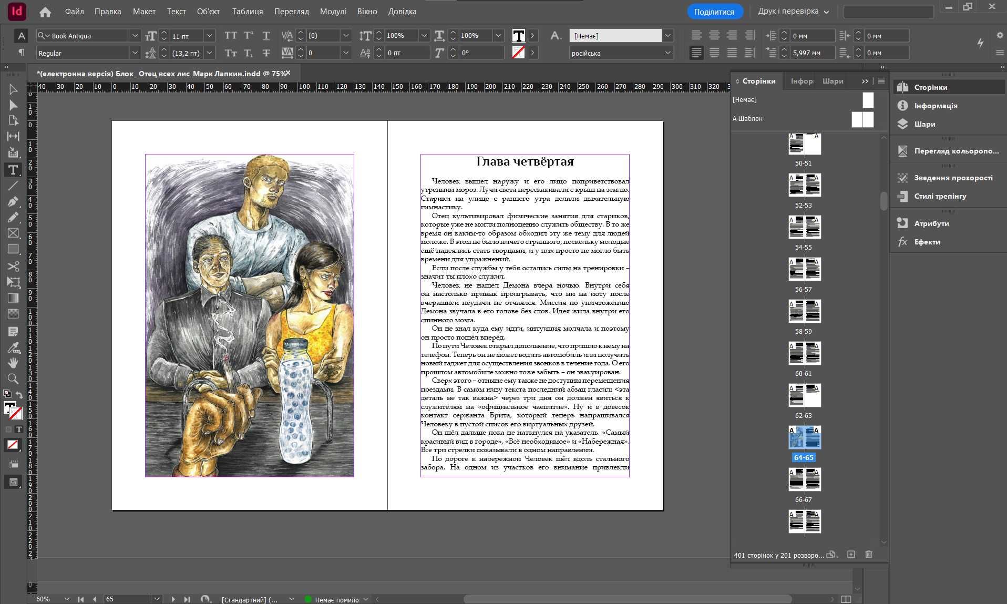Image resolution: width=1007 pixels, height=604 pixels.
Task: Open the Файл menu
Action: pyautogui.click(x=75, y=11)
